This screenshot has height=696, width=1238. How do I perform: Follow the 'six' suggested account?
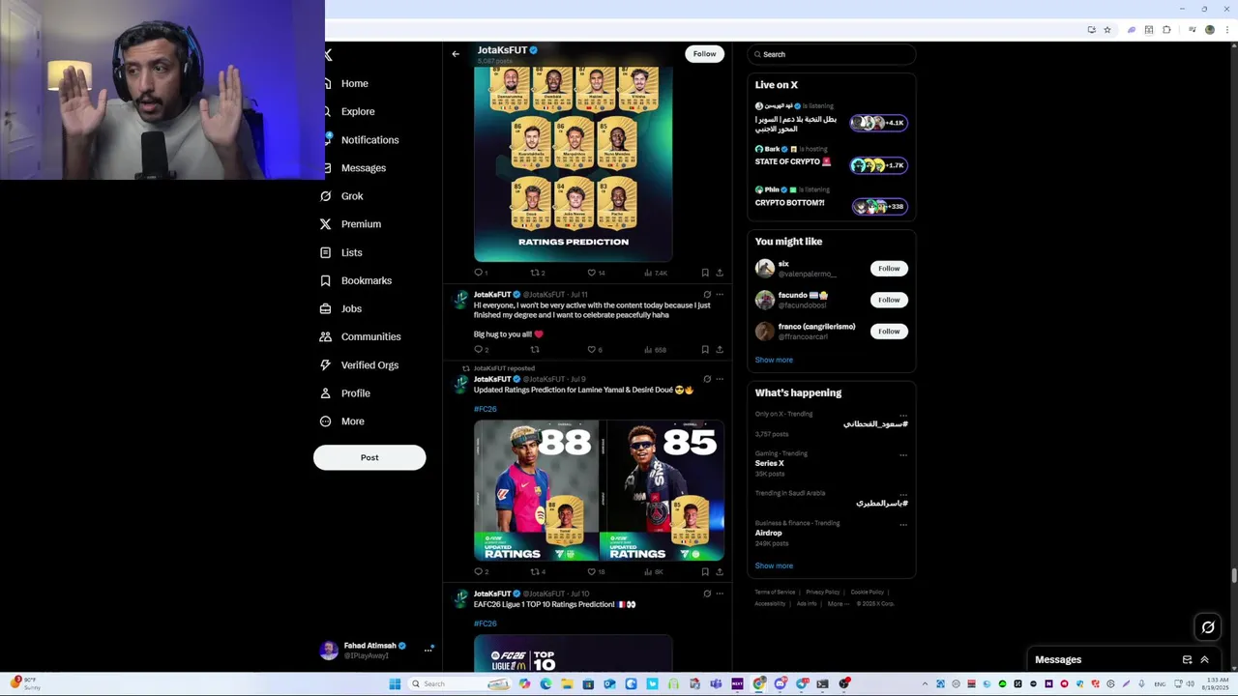pos(889,269)
